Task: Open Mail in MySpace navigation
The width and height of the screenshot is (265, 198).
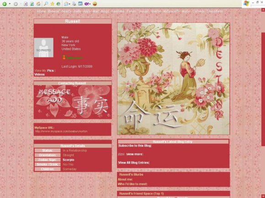Action: [x=95, y=11]
